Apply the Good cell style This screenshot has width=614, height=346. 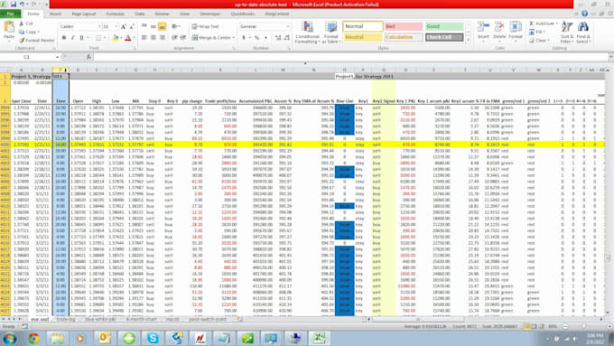point(444,26)
